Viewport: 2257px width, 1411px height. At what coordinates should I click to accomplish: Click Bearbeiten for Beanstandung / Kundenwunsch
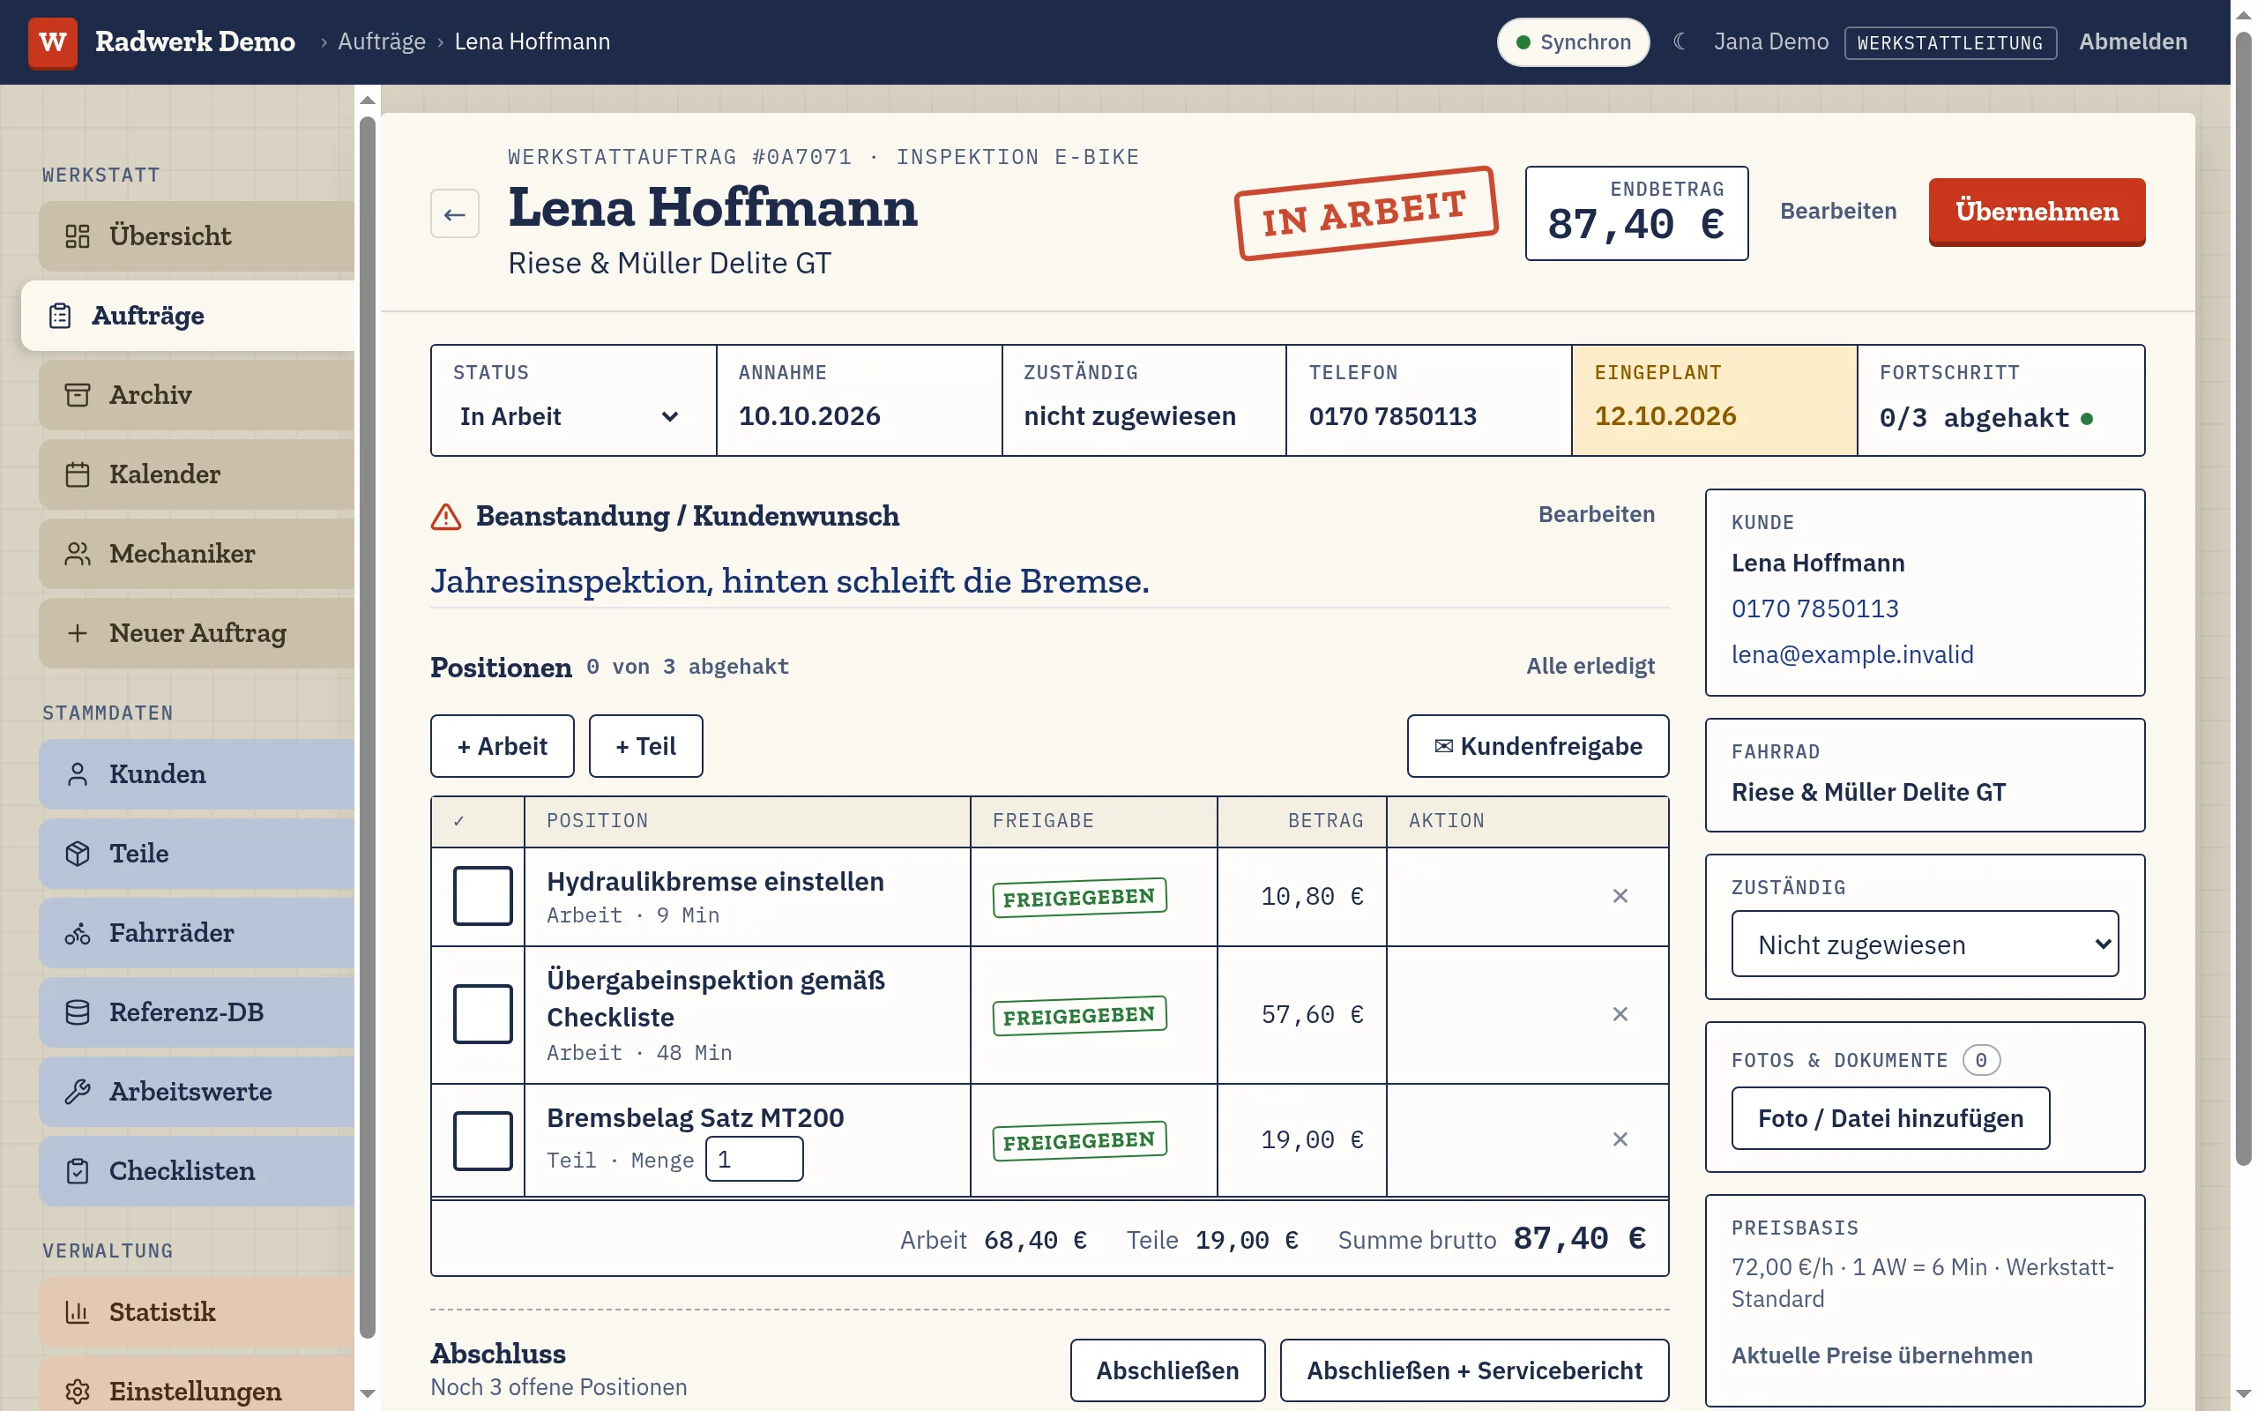[1596, 515]
